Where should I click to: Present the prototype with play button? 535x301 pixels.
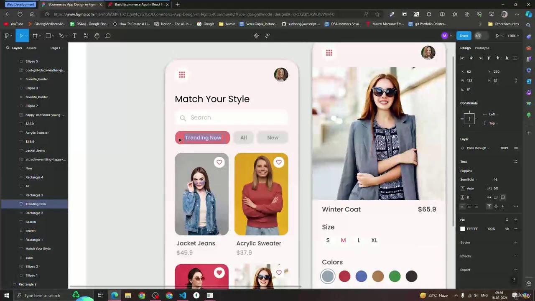tap(497, 36)
